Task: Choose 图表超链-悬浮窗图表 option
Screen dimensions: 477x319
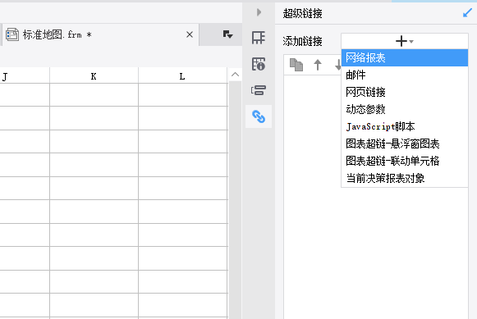Action: tap(404, 144)
